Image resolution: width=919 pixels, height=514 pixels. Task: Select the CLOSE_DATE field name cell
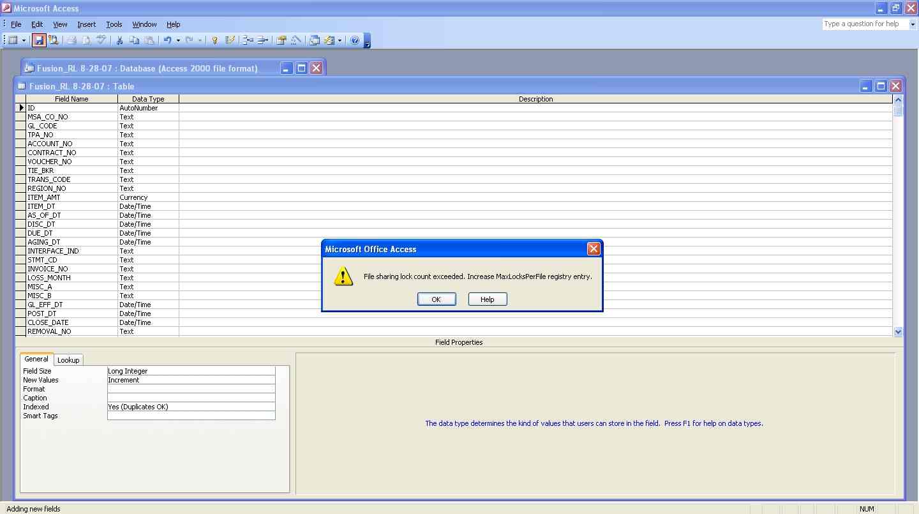[71, 322]
